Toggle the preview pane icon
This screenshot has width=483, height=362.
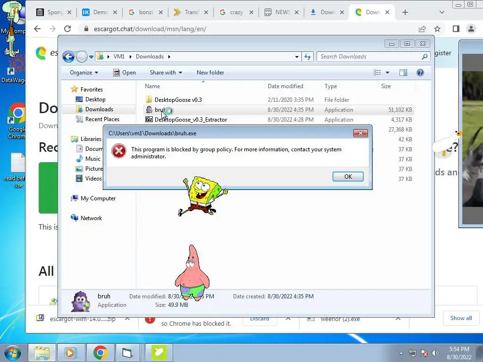click(x=403, y=73)
